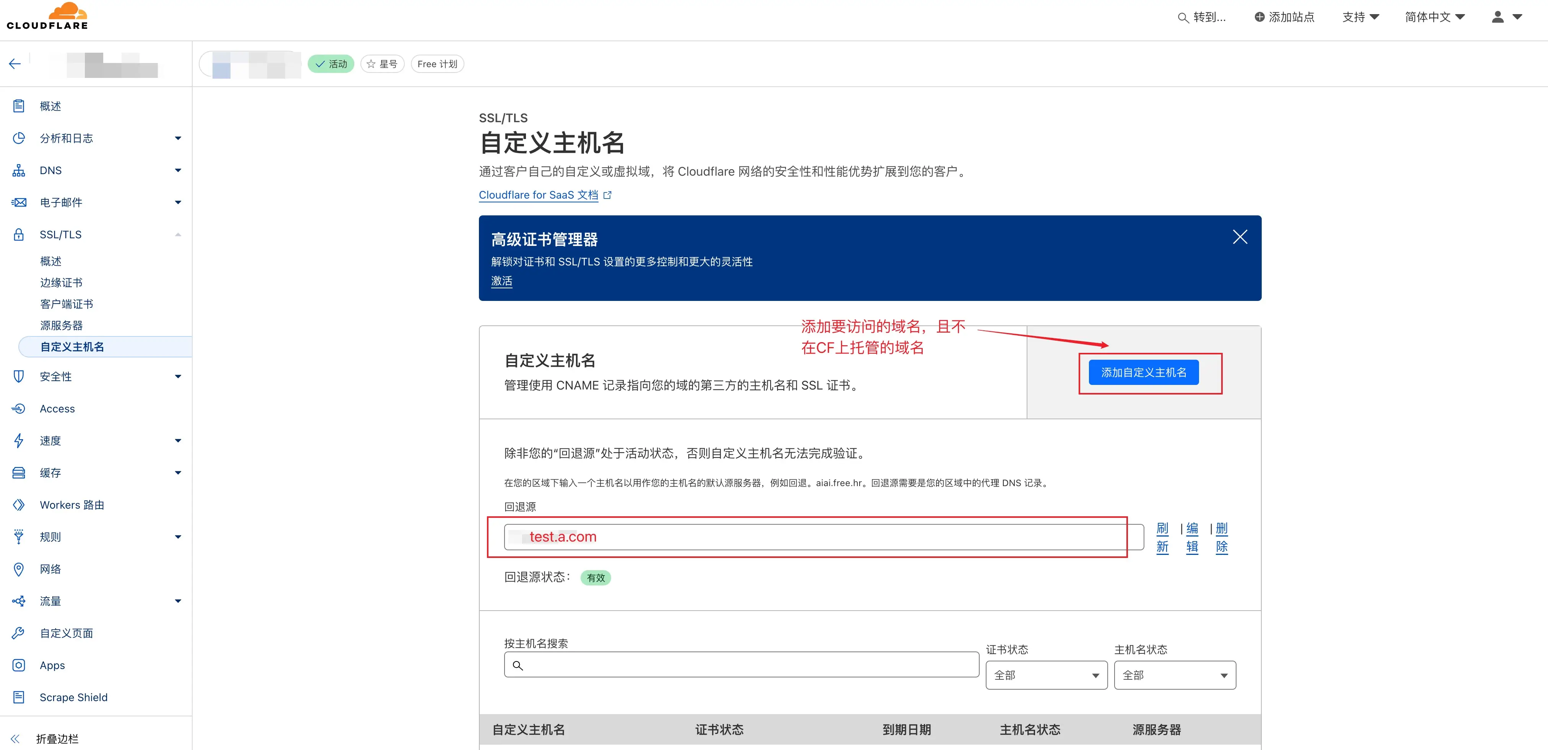Click the 自定义主机名 column header
The image size is (1548, 750).
point(528,730)
